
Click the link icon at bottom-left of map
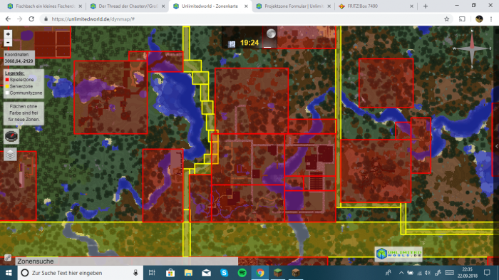(x=8, y=257)
